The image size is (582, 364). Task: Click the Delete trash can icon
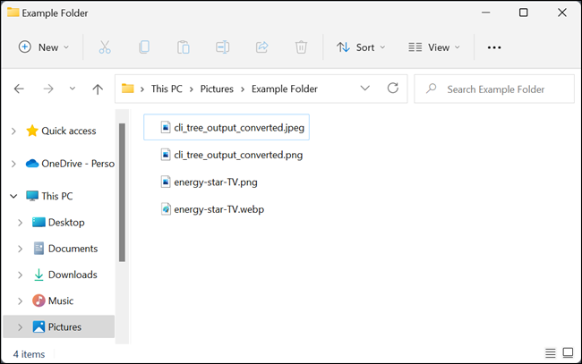(301, 47)
